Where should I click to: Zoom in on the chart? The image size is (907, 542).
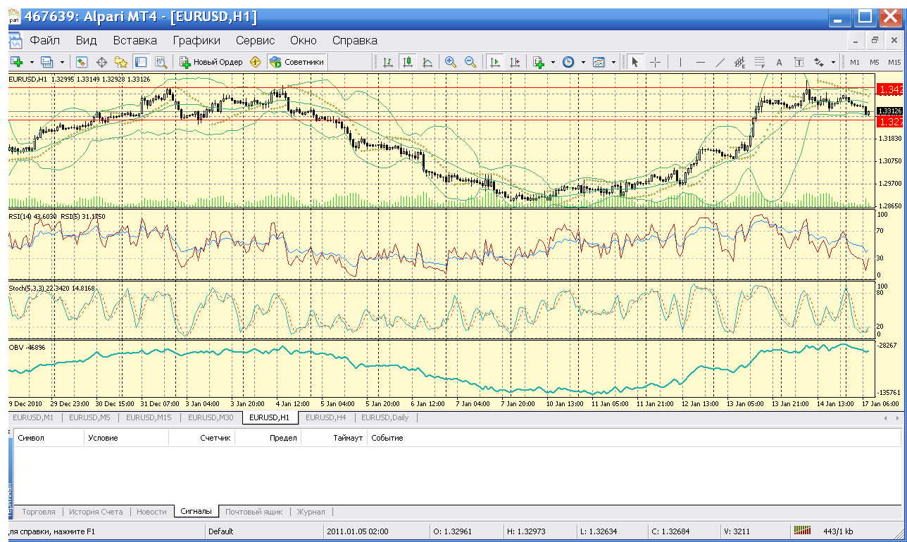pyautogui.click(x=451, y=62)
